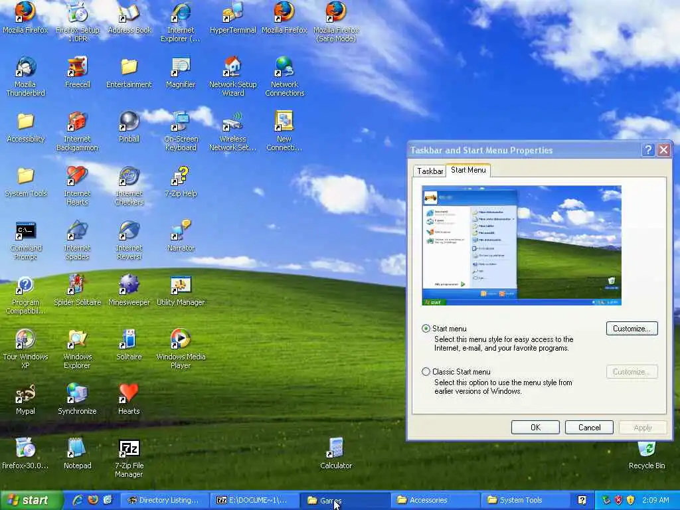Open the firefox-30.0 installer icon

(26, 454)
